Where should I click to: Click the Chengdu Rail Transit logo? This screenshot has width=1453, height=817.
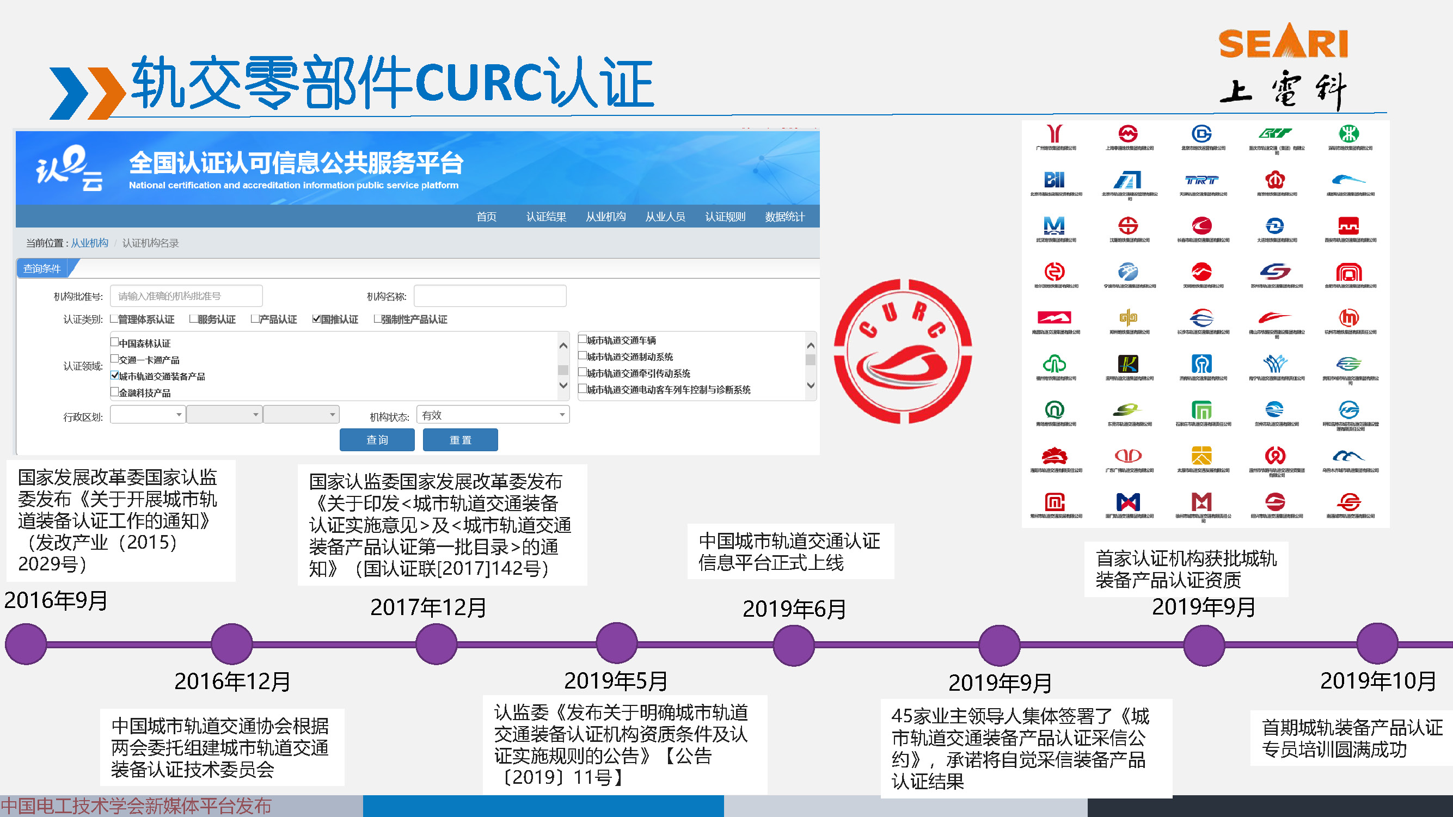point(1348,180)
